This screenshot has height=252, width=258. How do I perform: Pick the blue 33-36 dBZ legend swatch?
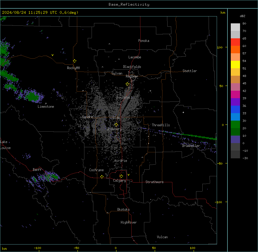tap(235, 109)
